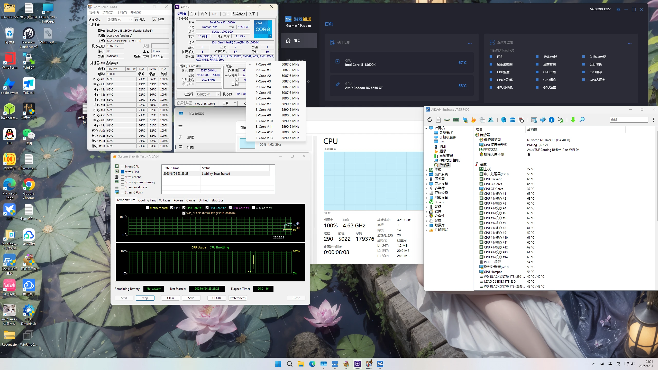Open the AIDA64 report document icon
The image size is (658, 370).
click(x=438, y=120)
